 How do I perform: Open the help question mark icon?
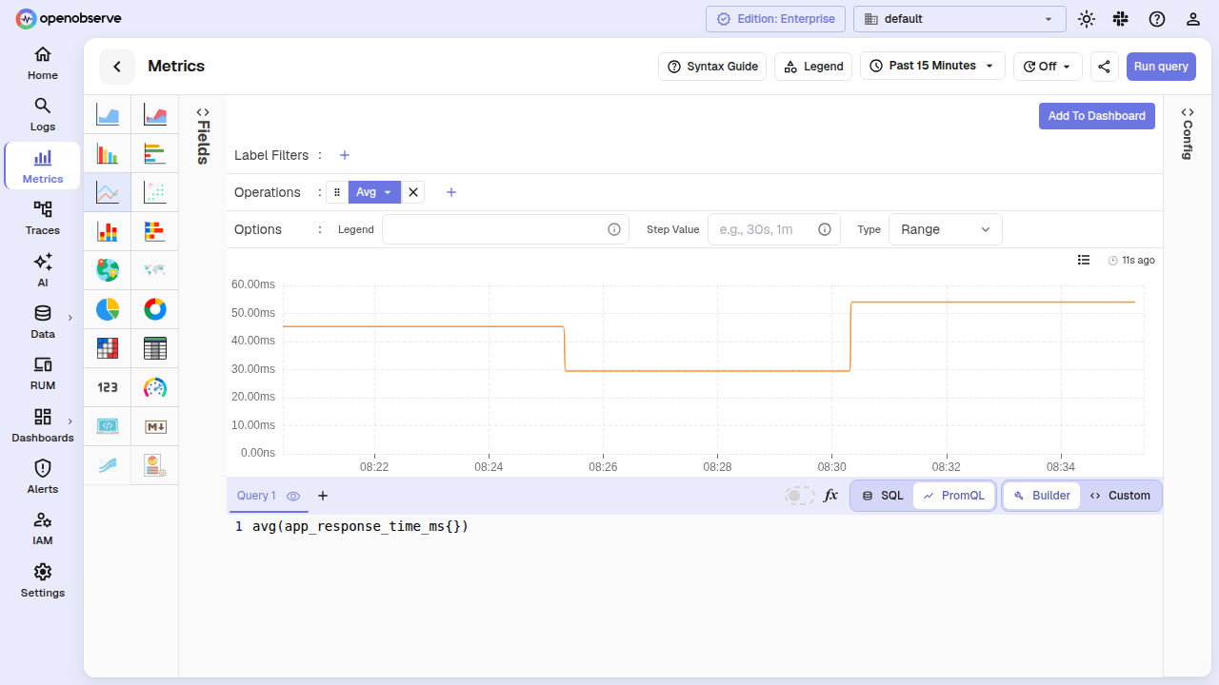click(1157, 19)
